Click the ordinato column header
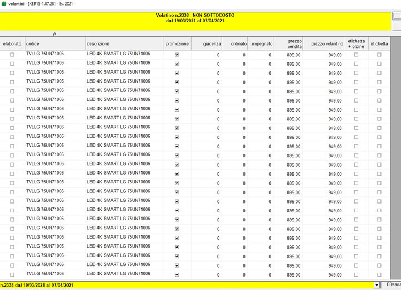Viewport: 401px width, 290px height. 235,43
